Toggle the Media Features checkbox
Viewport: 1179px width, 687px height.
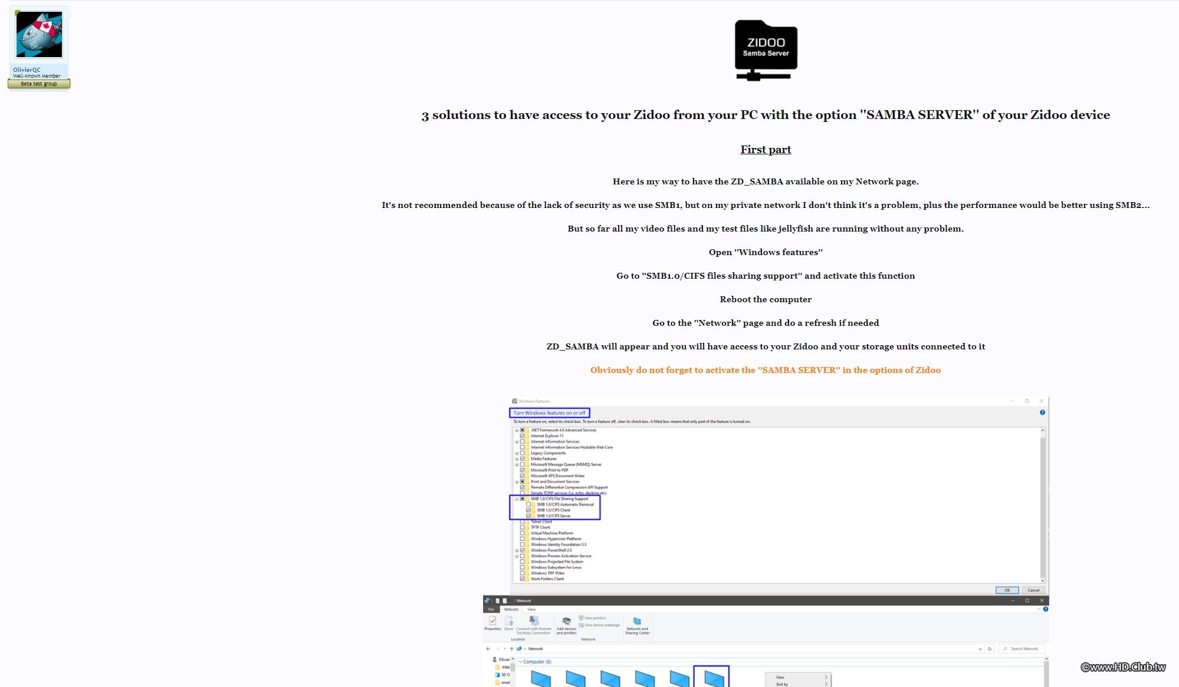(522, 459)
